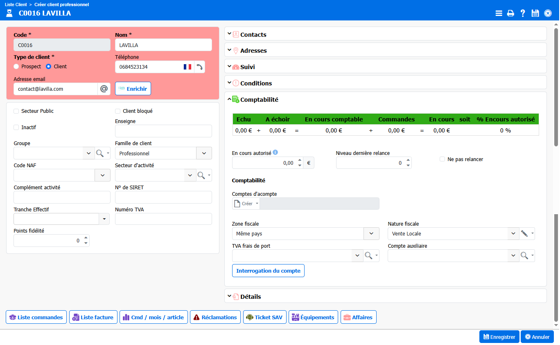This screenshot has width=560, height=345.
Task: Open the hamburger menu icon
Action: pos(499,13)
